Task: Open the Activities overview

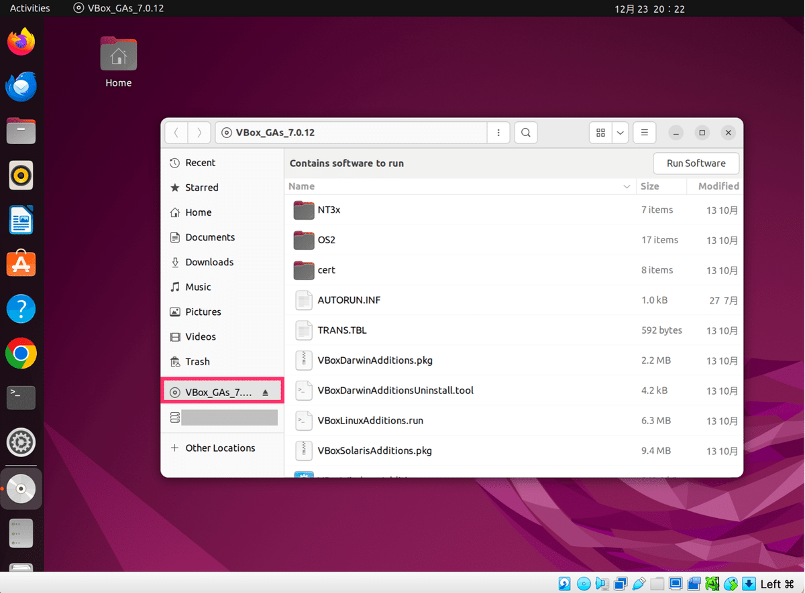Action: click(30, 8)
